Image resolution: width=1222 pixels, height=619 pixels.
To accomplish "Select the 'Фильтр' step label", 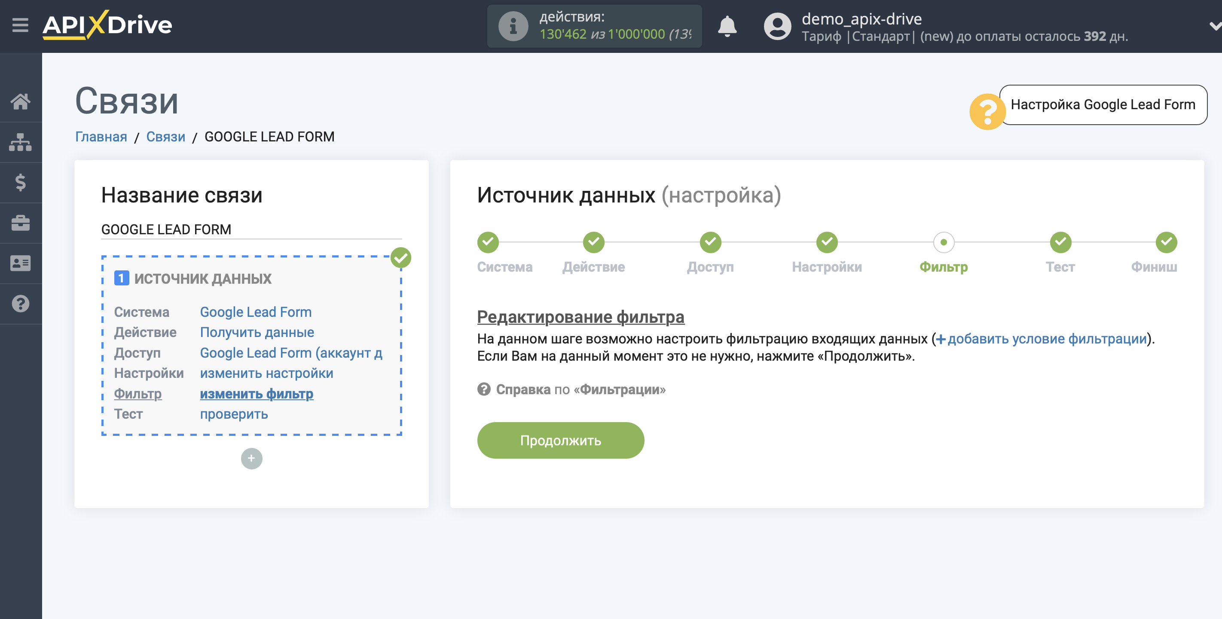I will (944, 267).
